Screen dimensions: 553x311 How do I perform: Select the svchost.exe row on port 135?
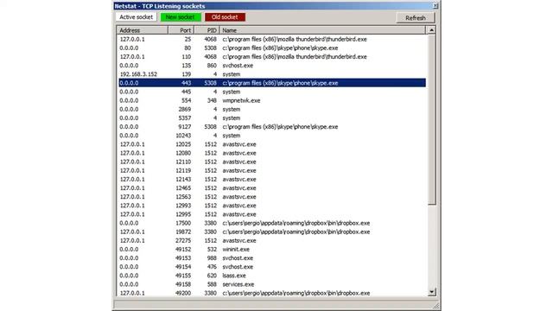(x=272, y=66)
